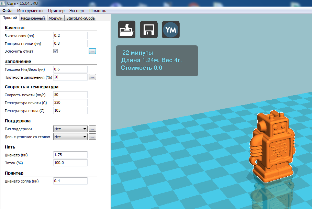312x209 pixels.
Task: Select the orange robot model
Action: click(x=272, y=148)
